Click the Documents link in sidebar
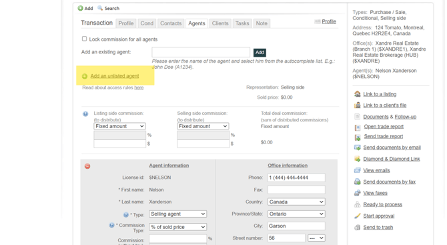 pyautogui.click(x=376, y=117)
